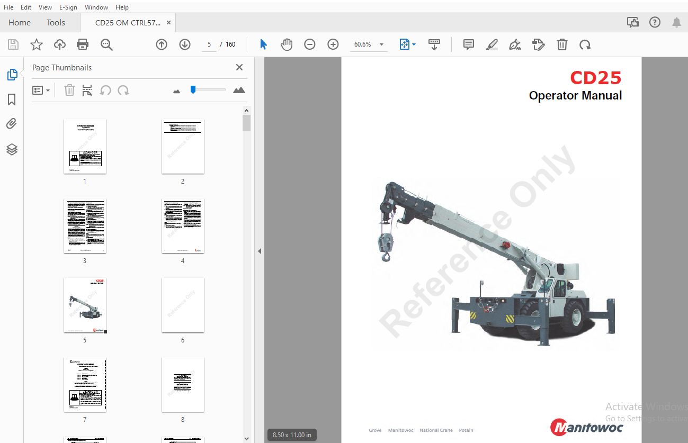Print the document

pyautogui.click(x=83, y=44)
